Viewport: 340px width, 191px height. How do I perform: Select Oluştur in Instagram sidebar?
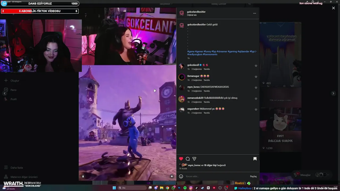[12, 81]
